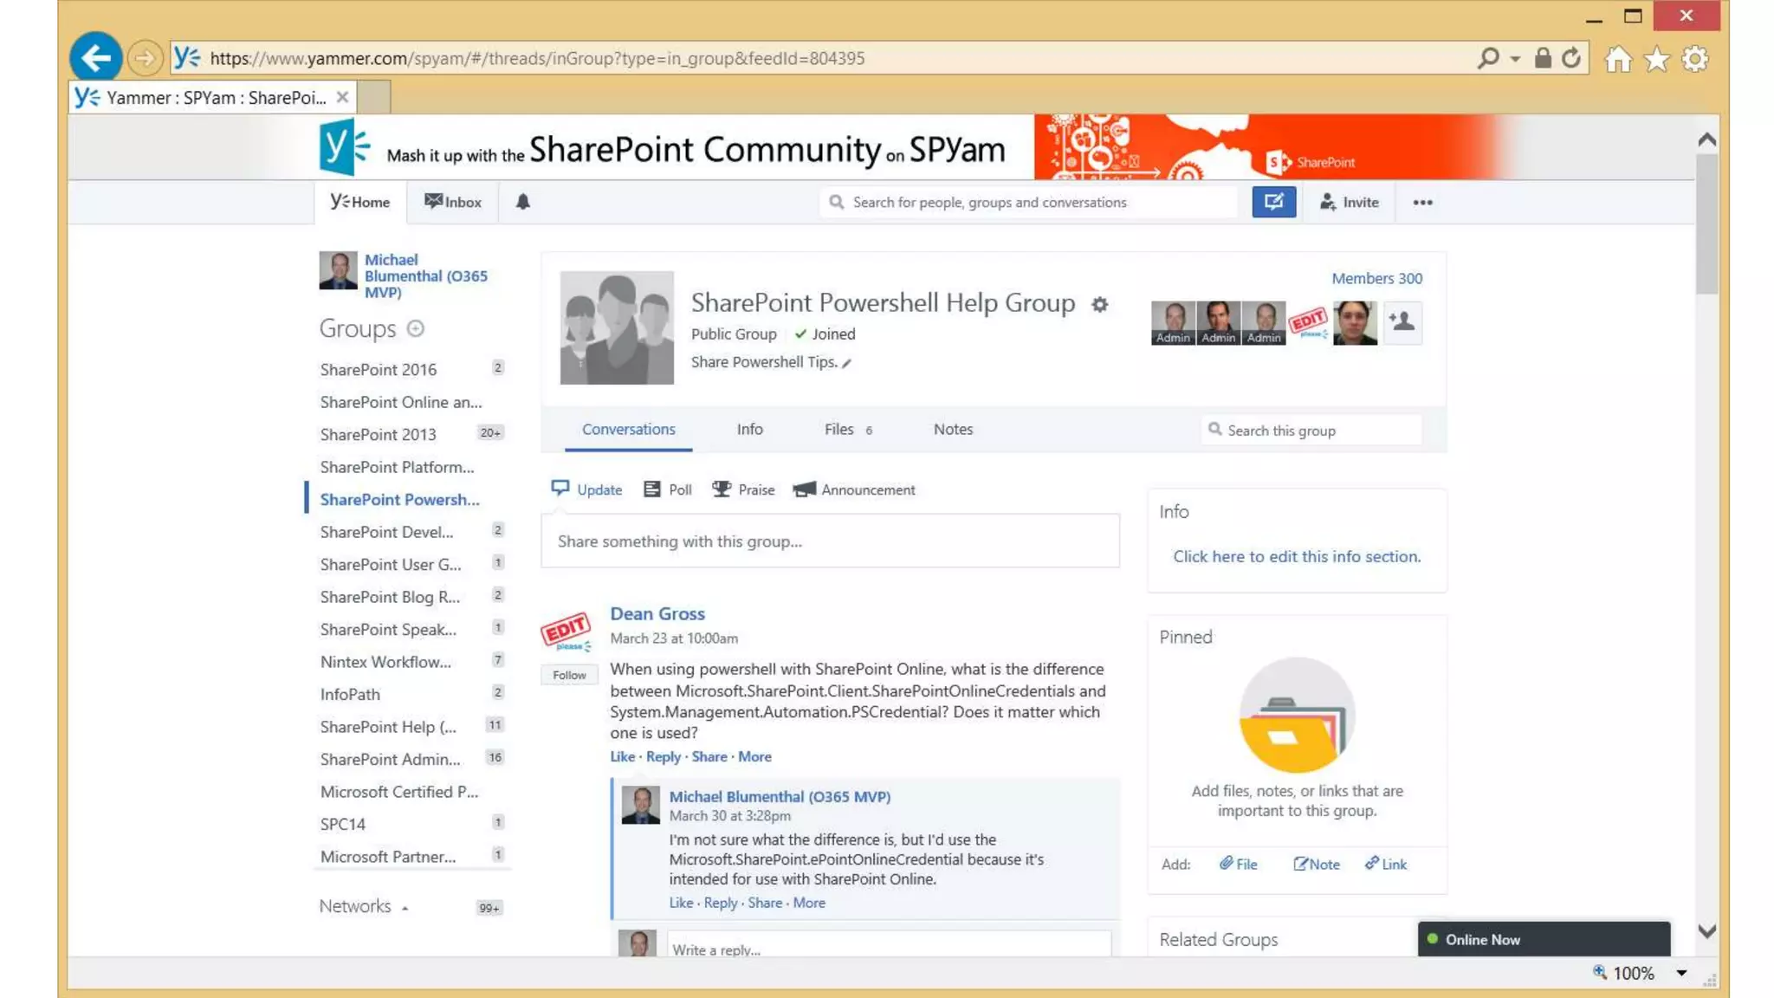
Task: Close the Yammer SPYam browser tab
Action: pos(342,97)
